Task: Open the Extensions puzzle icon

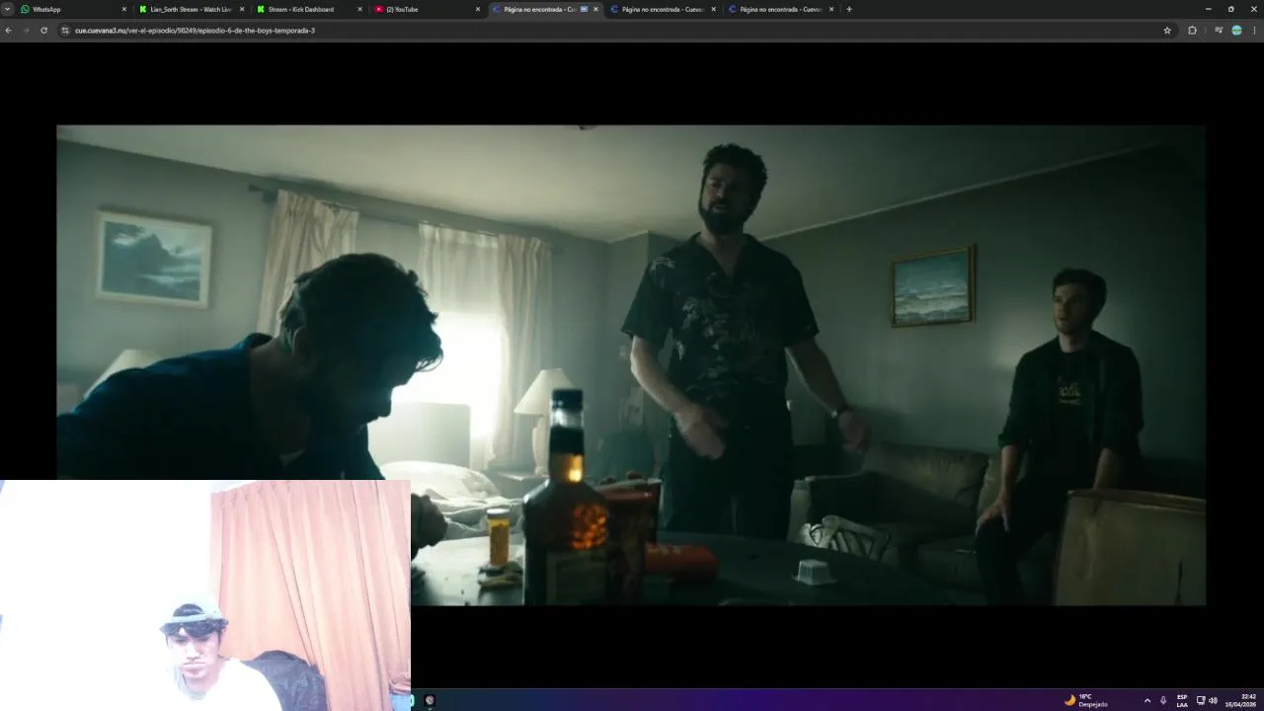Action: (1192, 31)
